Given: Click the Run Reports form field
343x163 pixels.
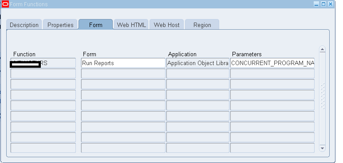Looking at the screenshot, I should 123,63.
